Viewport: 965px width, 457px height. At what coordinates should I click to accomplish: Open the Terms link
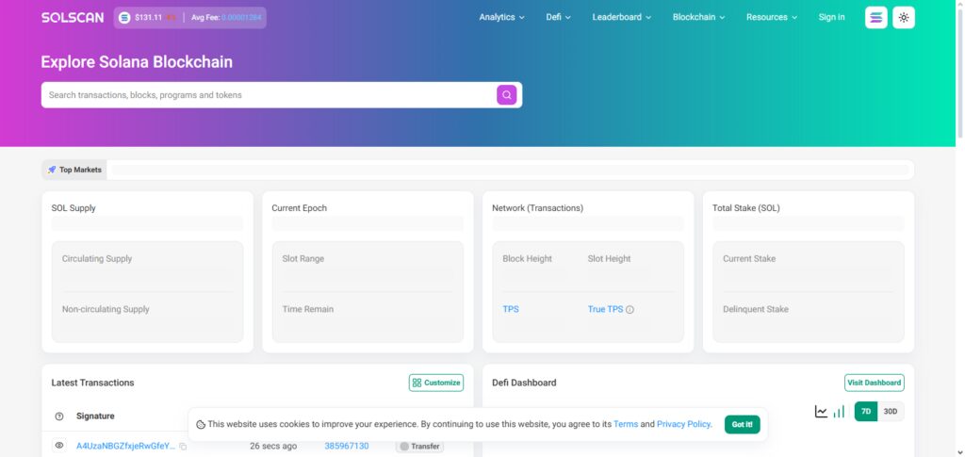click(x=626, y=424)
